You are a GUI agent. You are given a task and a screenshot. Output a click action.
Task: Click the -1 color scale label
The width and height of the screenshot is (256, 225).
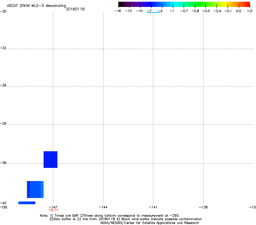pyautogui.click(x=172, y=11)
